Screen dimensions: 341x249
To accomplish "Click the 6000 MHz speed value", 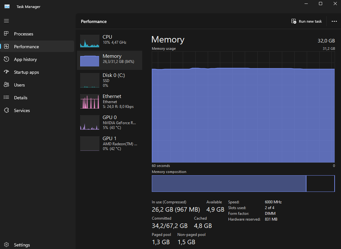I will (x=273, y=202).
